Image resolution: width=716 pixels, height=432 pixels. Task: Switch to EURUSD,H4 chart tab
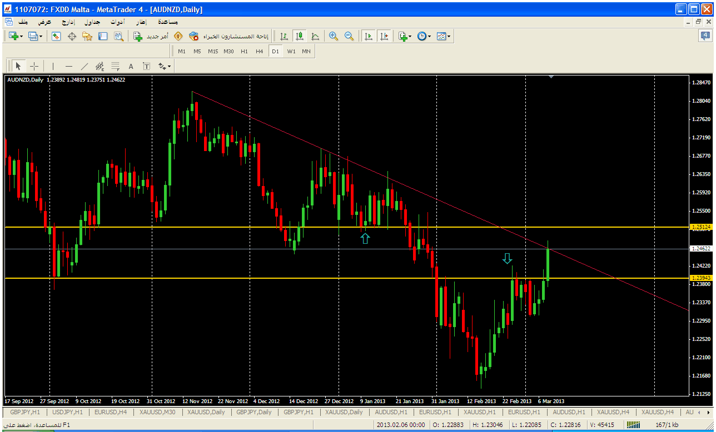pos(111,412)
